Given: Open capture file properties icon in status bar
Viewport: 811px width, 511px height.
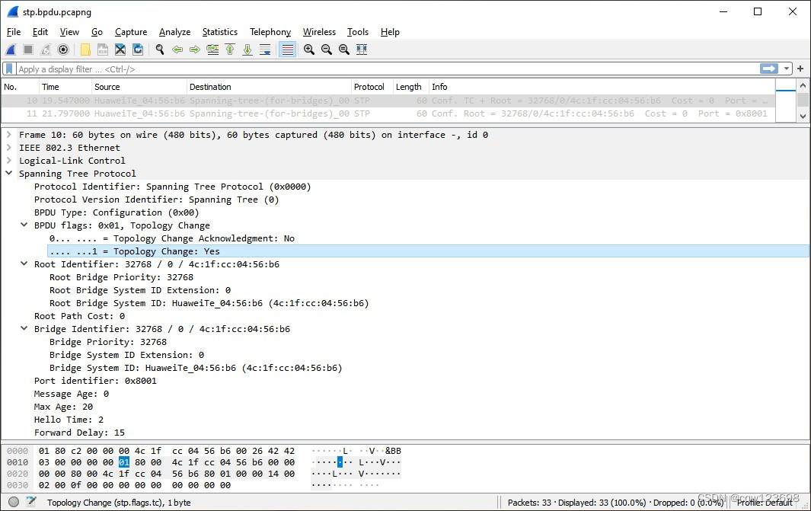Looking at the screenshot, I should 31,502.
